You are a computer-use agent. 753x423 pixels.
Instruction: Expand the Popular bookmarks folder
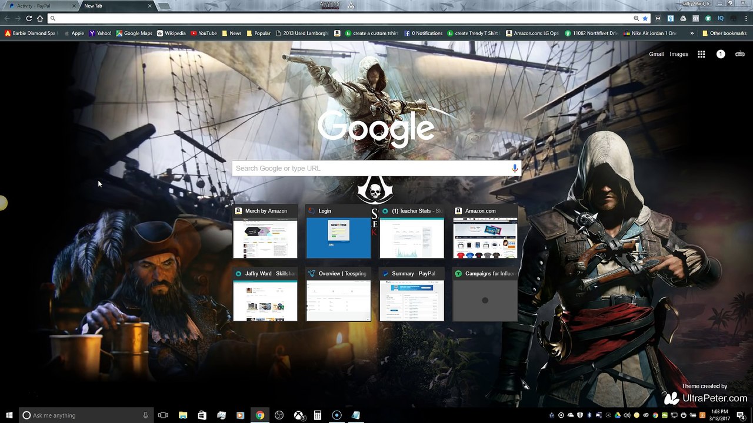(x=258, y=33)
